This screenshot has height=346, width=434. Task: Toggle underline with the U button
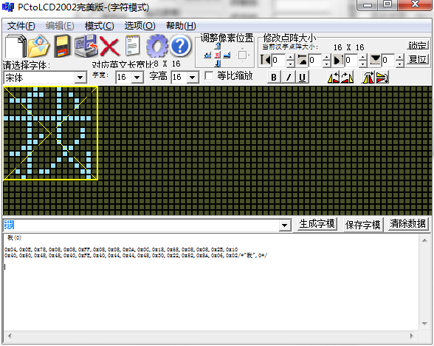(302, 77)
